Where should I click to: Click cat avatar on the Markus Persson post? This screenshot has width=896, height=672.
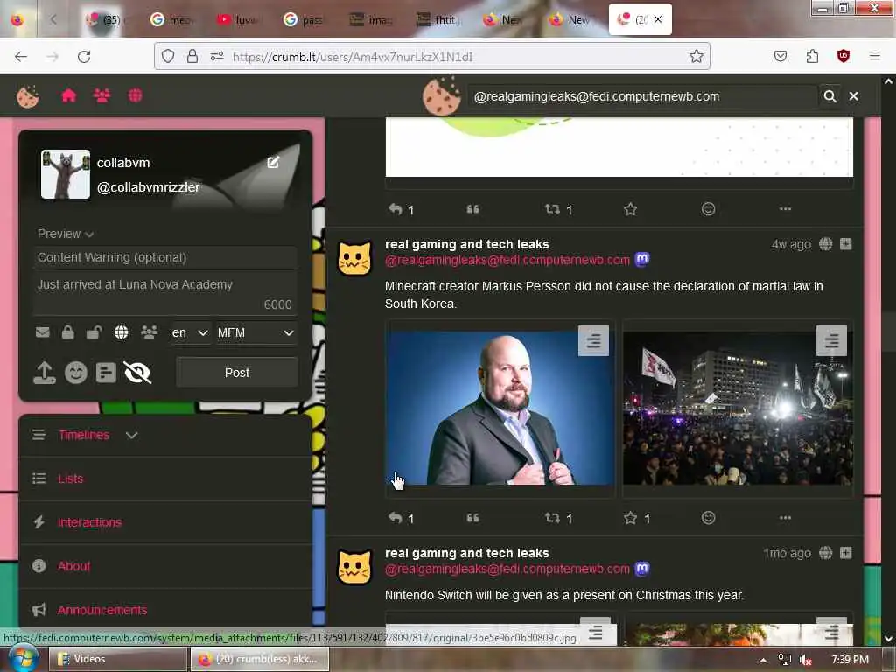354,259
